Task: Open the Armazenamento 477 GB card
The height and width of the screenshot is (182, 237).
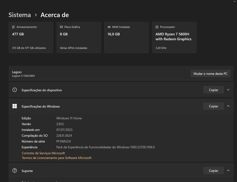Action: 31,37
